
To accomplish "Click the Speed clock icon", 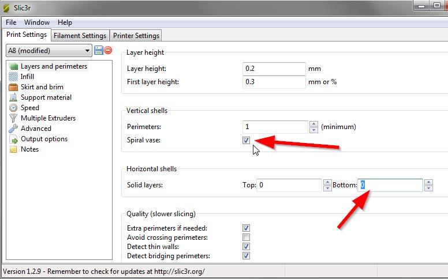I will click(13, 108).
